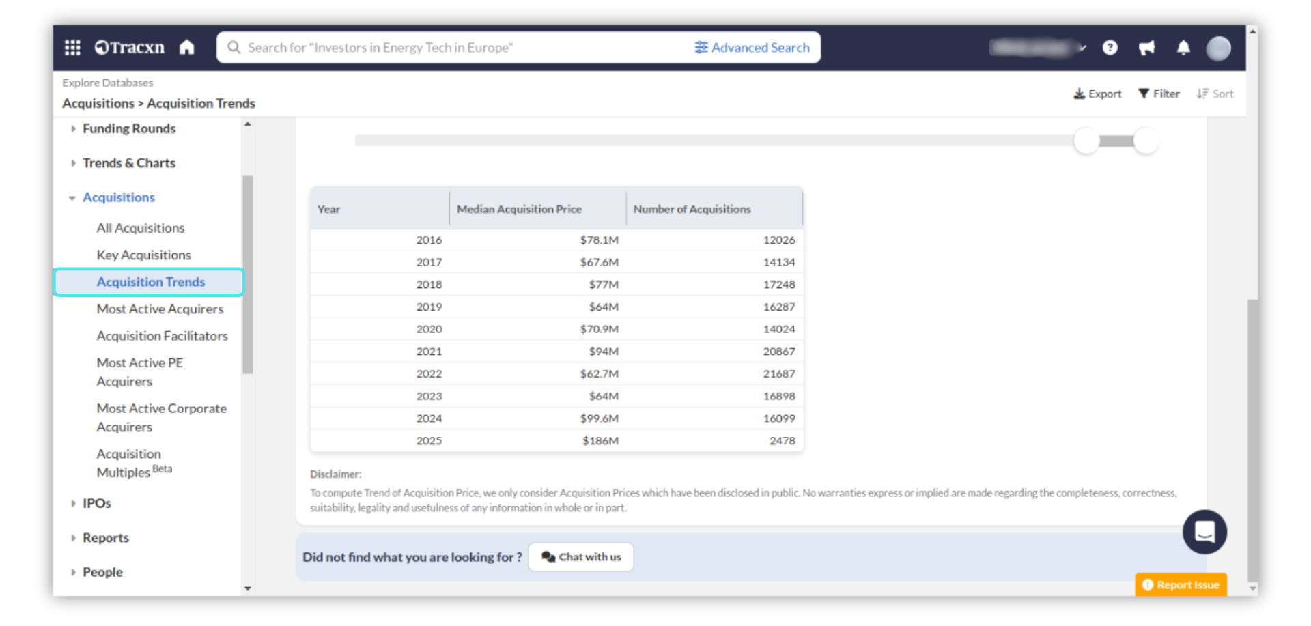Click the right handle of range slider
Viewport: 1311px width, 626px height.
point(1146,141)
